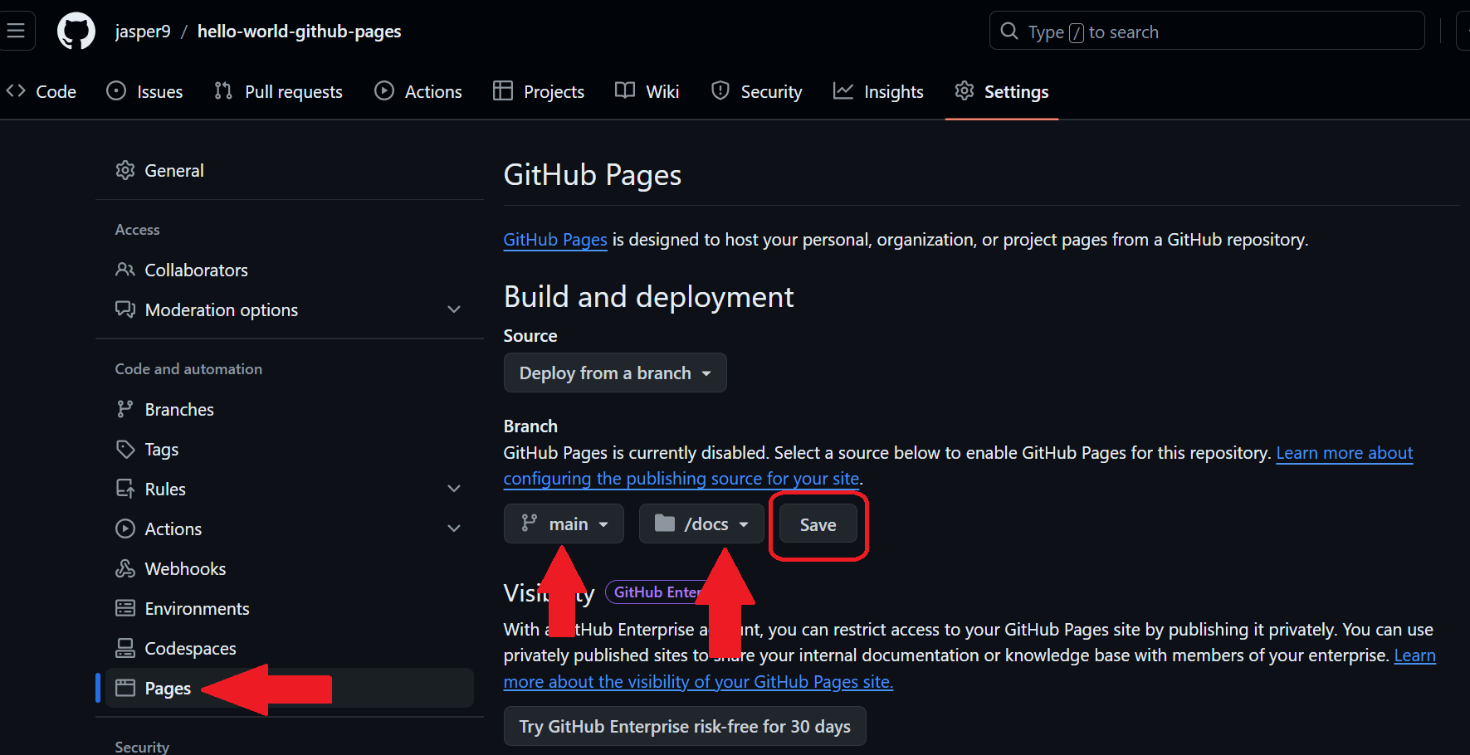
Task: Open the main branch selector dropdown
Action: pos(563,524)
